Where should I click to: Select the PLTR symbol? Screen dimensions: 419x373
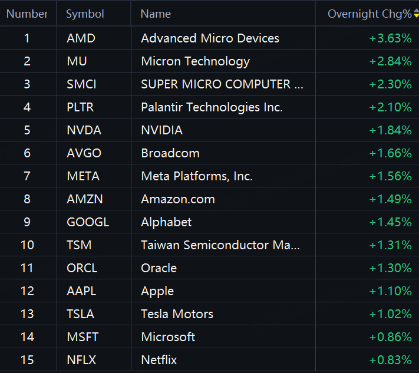tap(80, 107)
